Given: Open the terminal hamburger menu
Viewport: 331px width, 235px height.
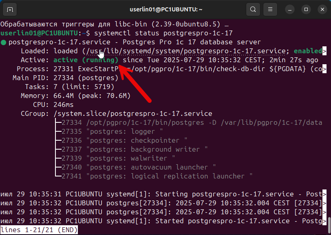Looking at the screenshot, I should click(x=269, y=9).
